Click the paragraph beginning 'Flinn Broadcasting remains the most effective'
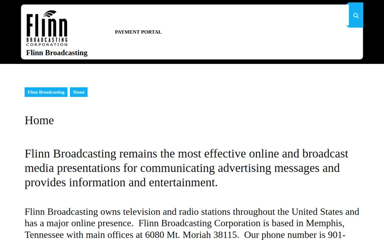This screenshot has width=384, height=240. coord(186,168)
